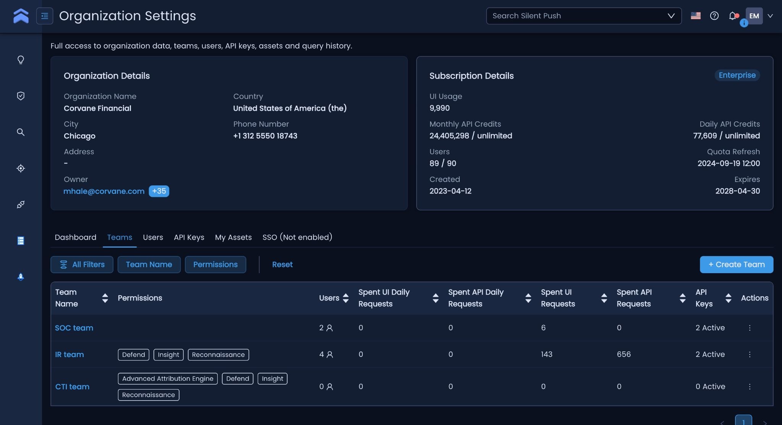Click the US flag language icon
782x425 pixels.
point(696,16)
